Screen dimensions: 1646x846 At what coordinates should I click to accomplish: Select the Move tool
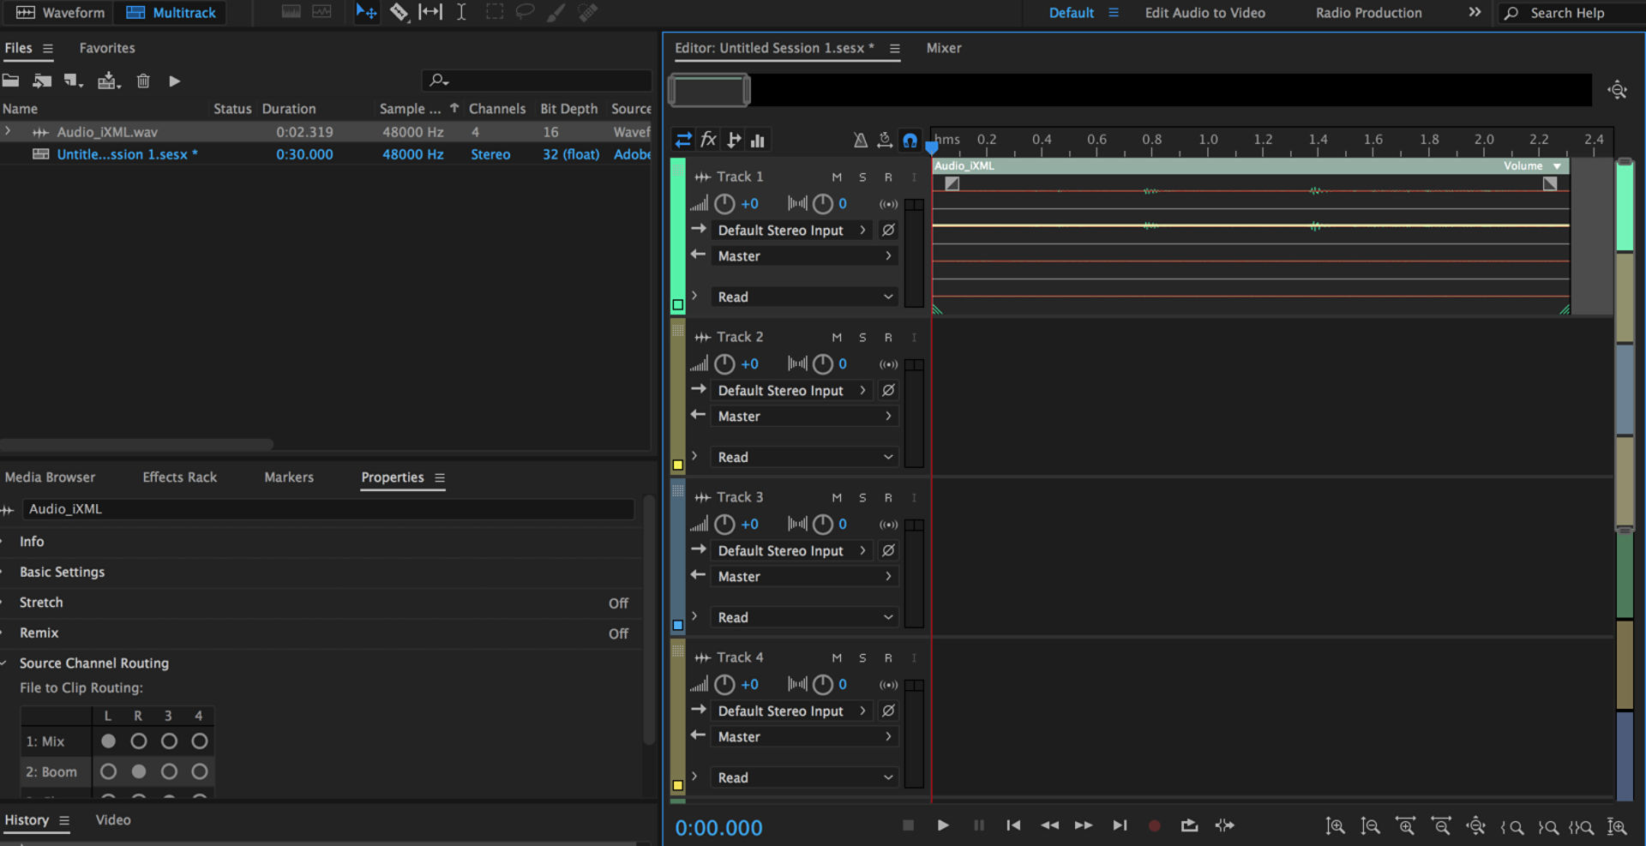366,12
